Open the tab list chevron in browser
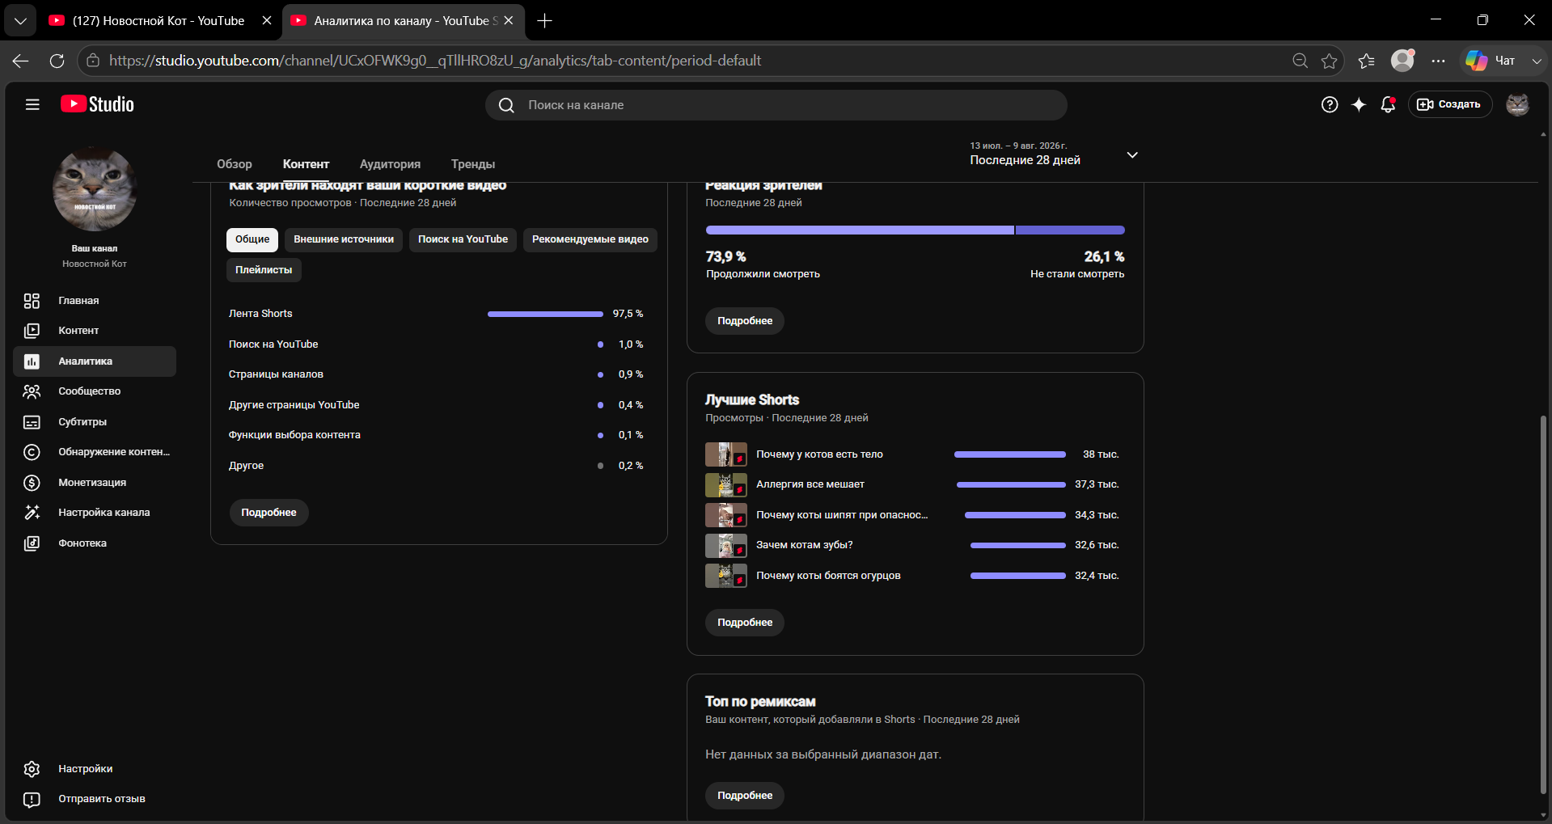Screen dimensions: 1552x824 [20, 21]
